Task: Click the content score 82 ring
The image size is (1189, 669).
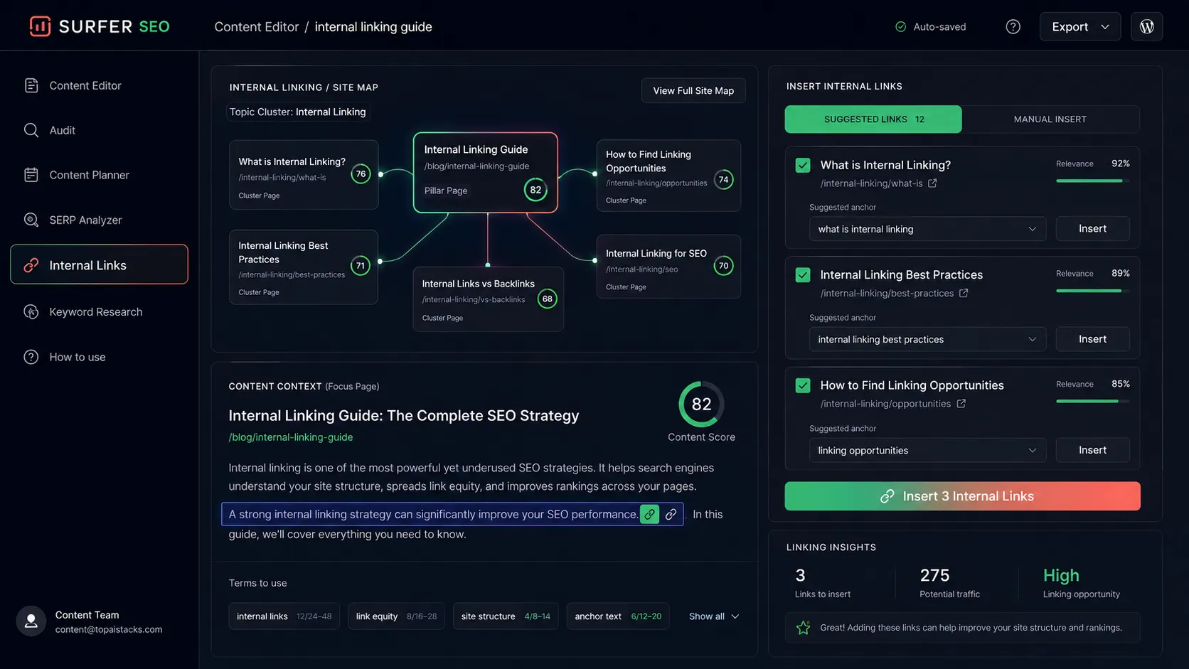Action: click(x=701, y=404)
